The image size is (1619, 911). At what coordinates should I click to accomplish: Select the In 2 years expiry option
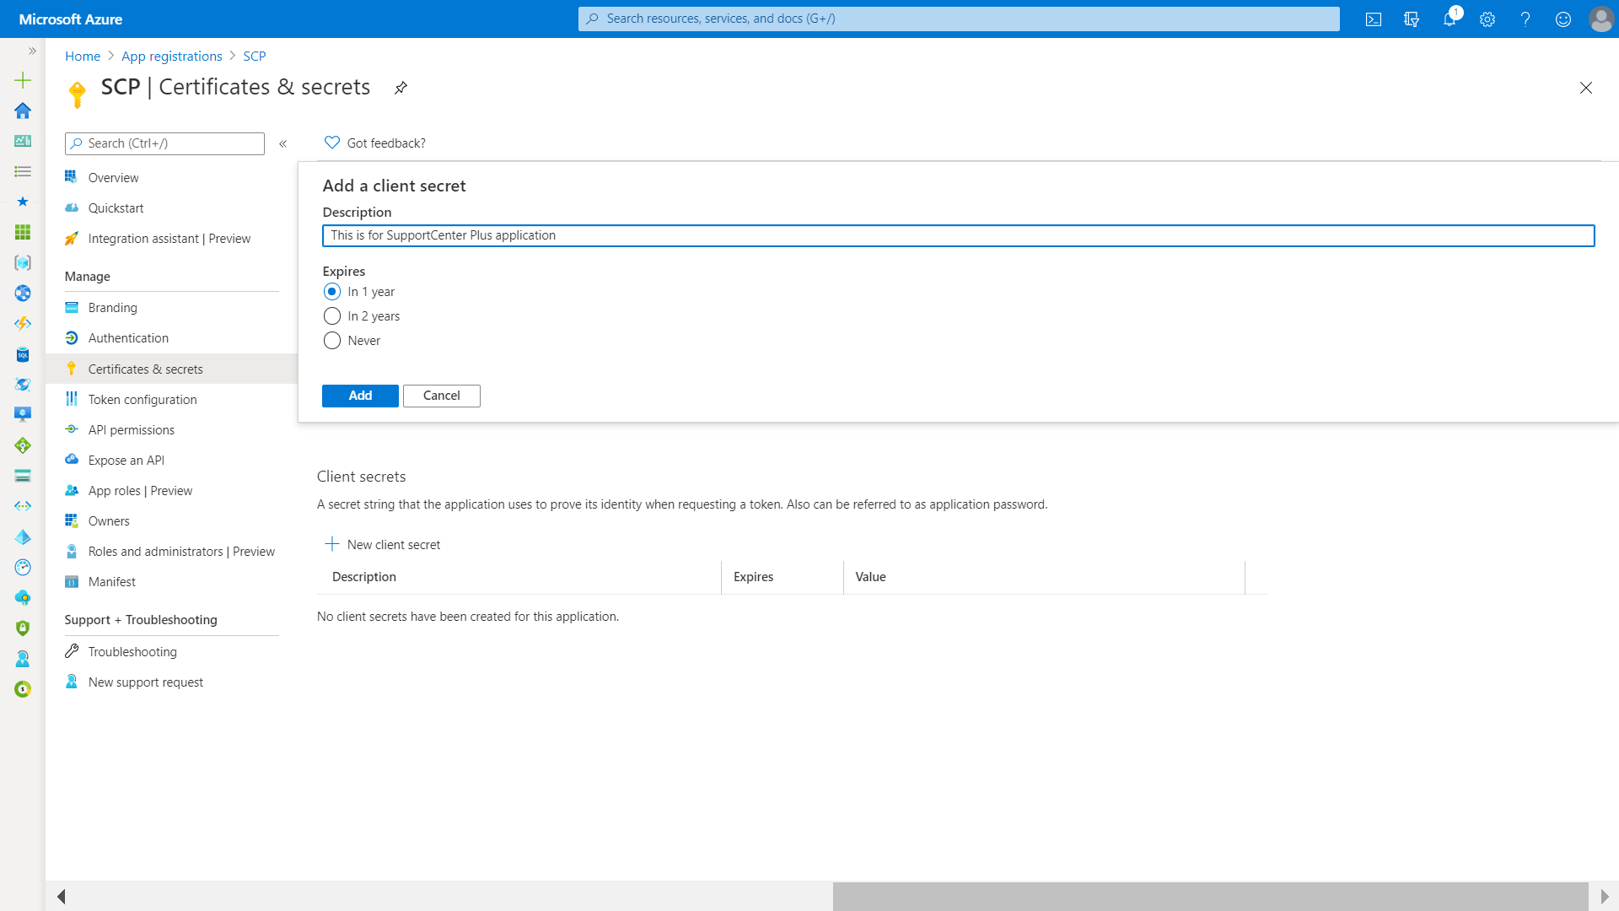[332, 316]
